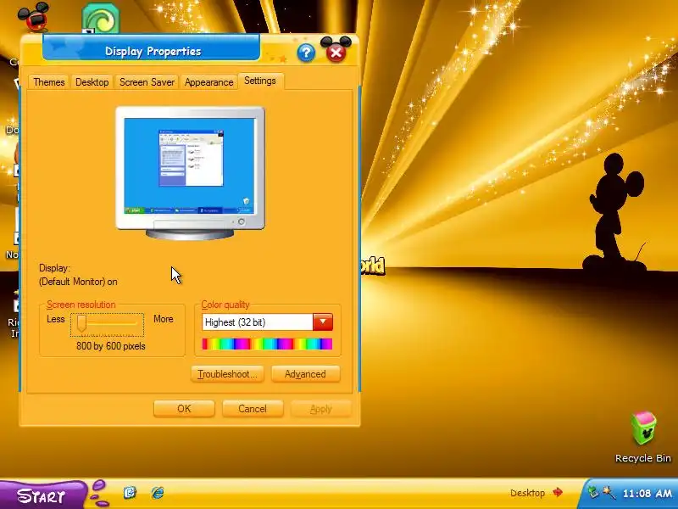Open the Color quality dropdown arrow
Screen dimensions: 678x509
click(323, 322)
